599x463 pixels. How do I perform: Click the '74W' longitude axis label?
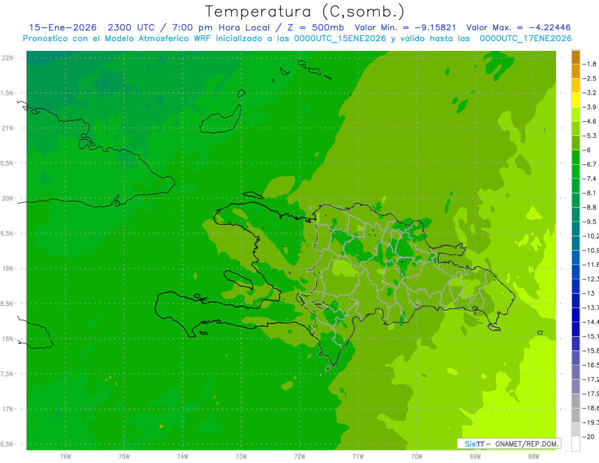click(182, 457)
